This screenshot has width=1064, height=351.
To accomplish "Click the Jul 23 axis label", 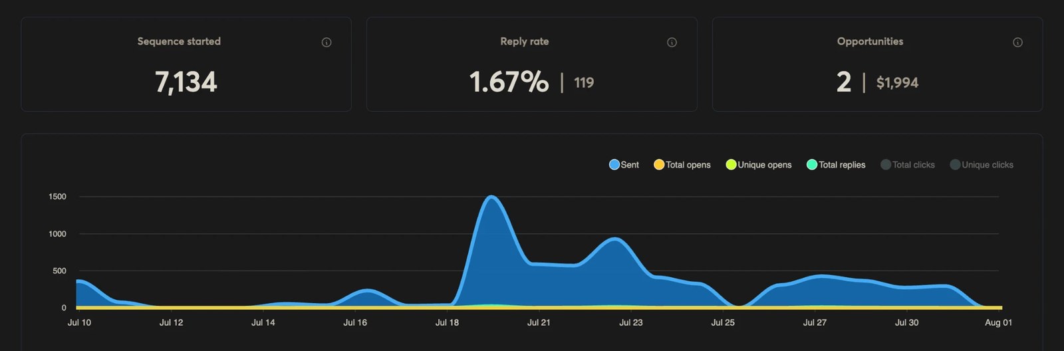I will 631,322.
